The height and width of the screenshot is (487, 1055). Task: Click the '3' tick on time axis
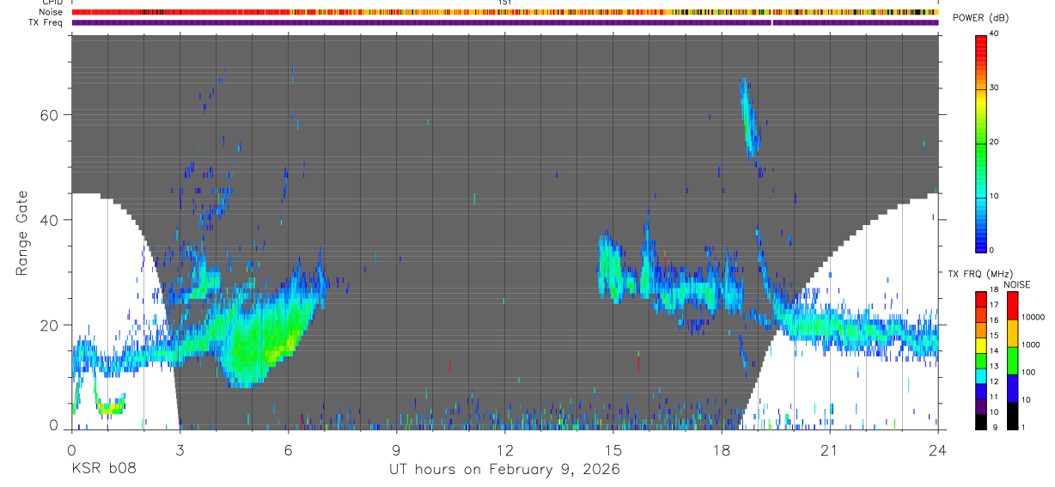pyautogui.click(x=180, y=448)
